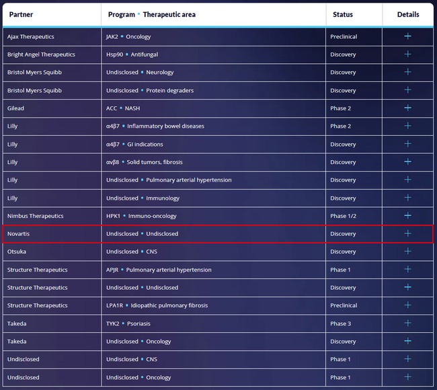
Task: Click plus icon for Structure Therapeutics APJR row
Action: (407, 269)
